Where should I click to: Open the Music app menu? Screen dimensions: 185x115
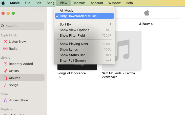15,3
